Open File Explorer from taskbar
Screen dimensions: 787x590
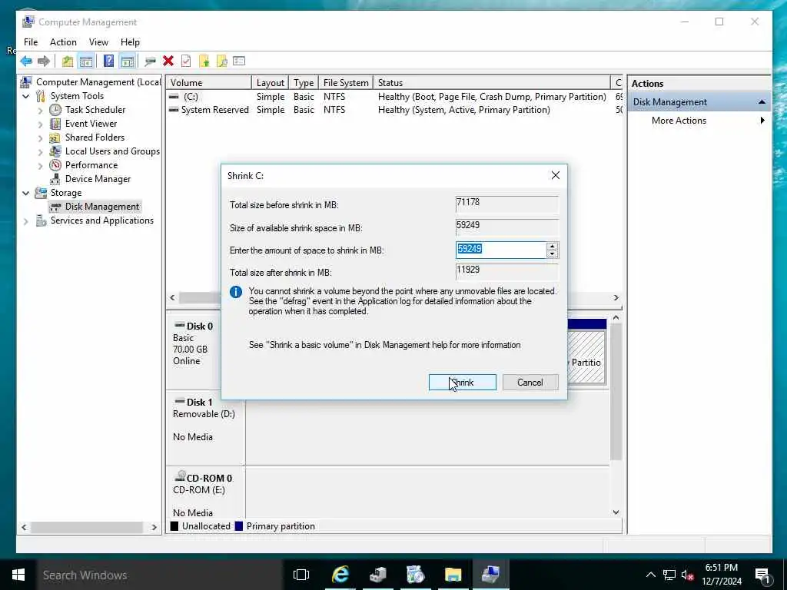pos(453,575)
